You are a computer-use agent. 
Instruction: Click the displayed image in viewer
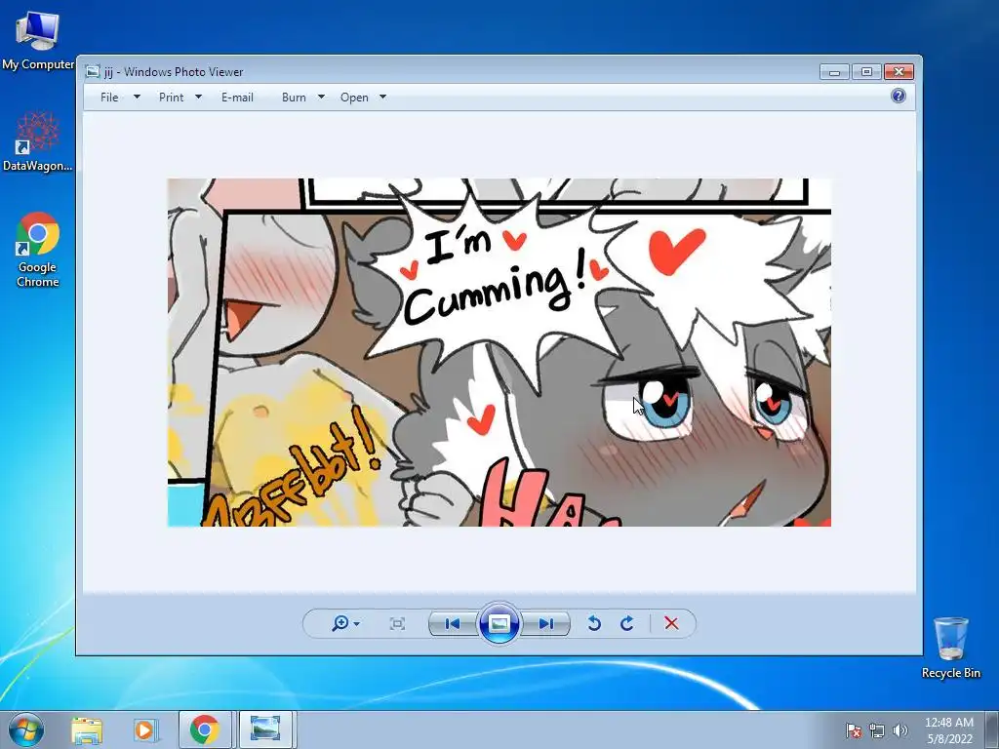(x=499, y=352)
